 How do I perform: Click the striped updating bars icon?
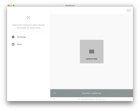pyautogui.click(x=92, y=51)
